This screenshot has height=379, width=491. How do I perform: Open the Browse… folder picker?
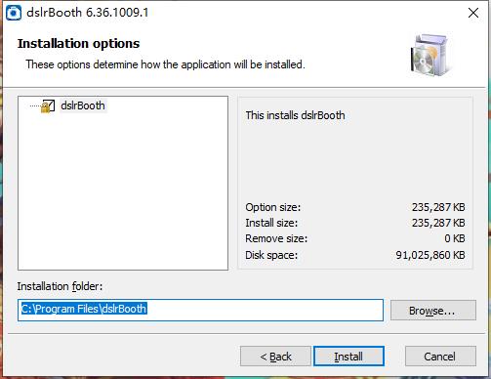pos(433,311)
